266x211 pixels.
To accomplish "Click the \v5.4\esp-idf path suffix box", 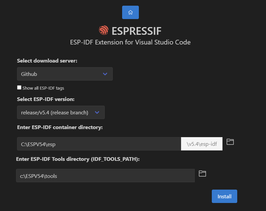I will point(202,144).
